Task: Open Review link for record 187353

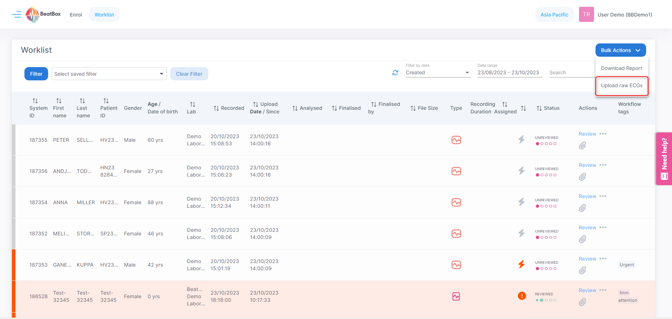Action: (x=587, y=259)
